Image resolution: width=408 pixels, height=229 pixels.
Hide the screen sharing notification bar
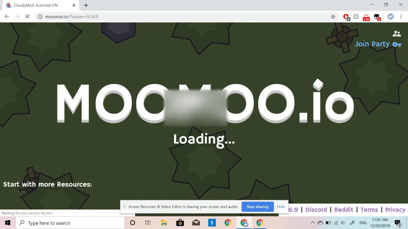point(281,207)
